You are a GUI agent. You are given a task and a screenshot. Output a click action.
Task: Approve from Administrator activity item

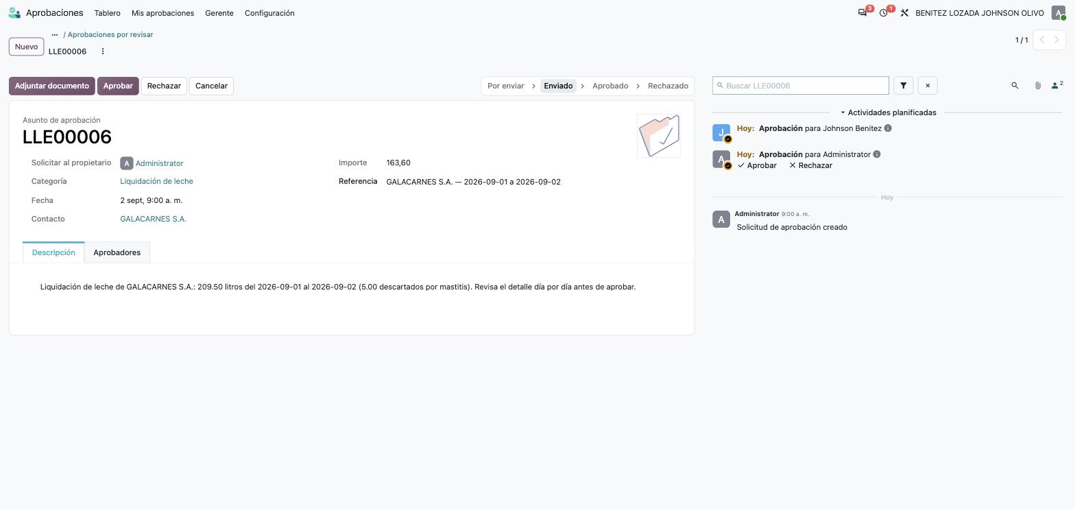click(x=757, y=165)
